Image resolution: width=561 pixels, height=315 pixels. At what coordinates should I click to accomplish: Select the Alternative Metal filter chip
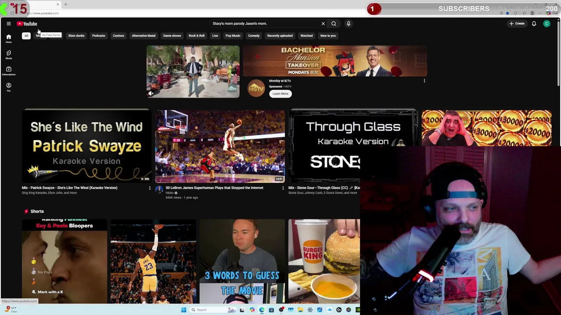pos(144,36)
